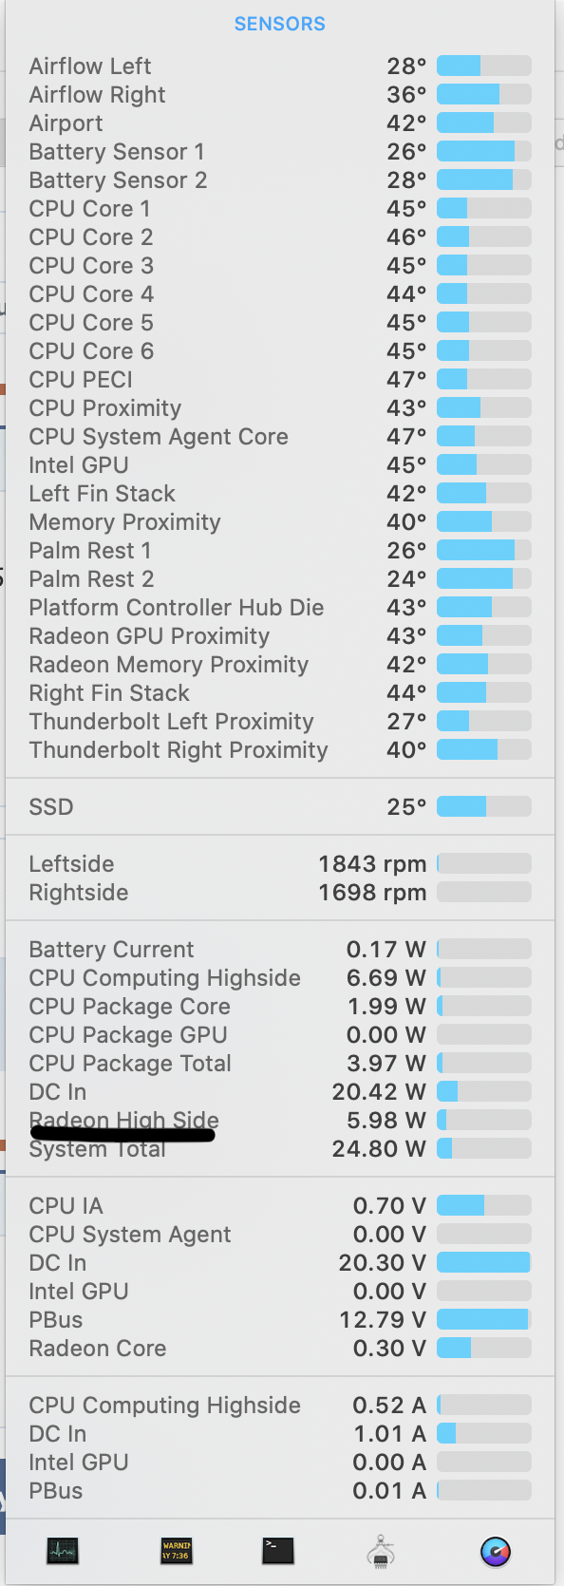This screenshot has height=1586, width=564.
Task: Select the Thunderbolt Right Proximity row
Action: [280, 750]
